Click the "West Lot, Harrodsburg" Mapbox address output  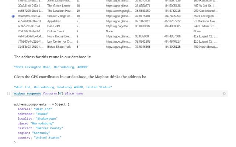(63, 87)
